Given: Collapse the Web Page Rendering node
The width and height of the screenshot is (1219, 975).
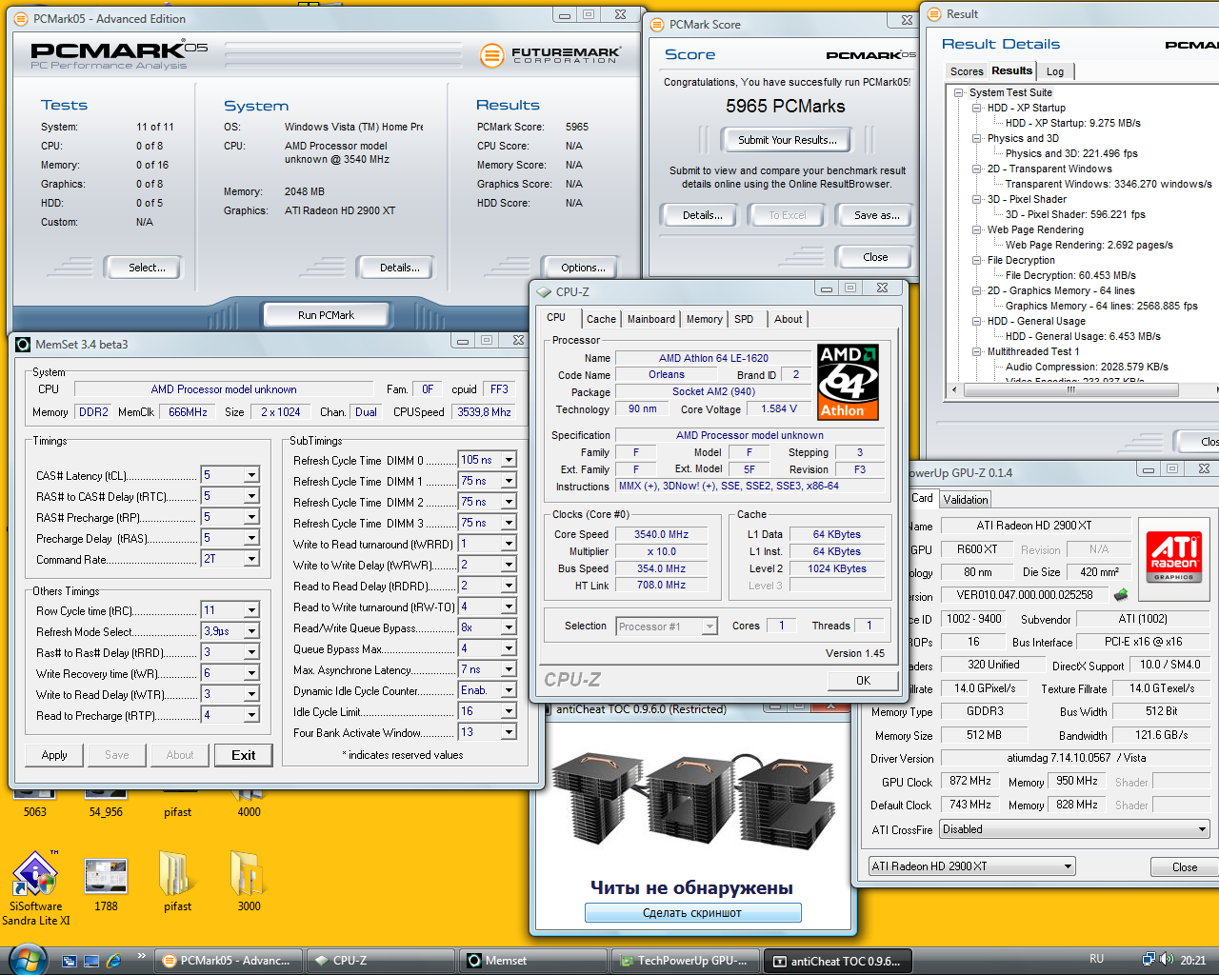Looking at the screenshot, I should click(x=977, y=229).
